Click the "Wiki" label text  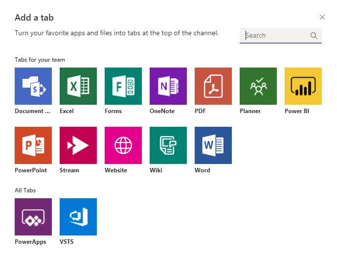156,170
